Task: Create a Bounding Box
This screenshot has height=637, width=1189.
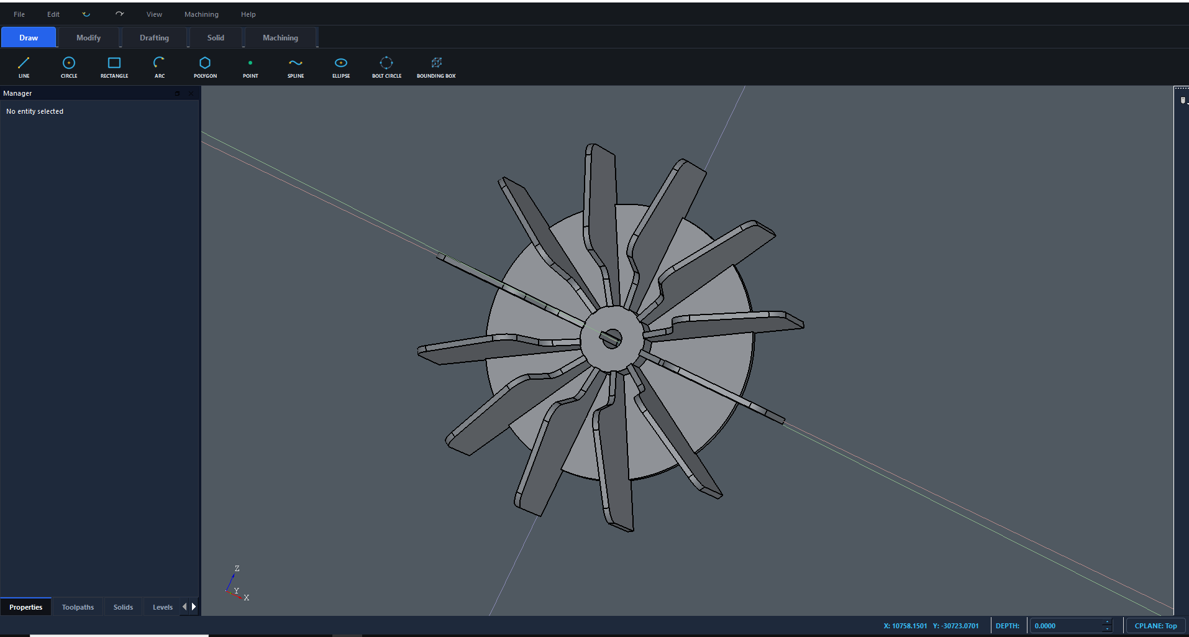Action: click(x=436, y=67)
